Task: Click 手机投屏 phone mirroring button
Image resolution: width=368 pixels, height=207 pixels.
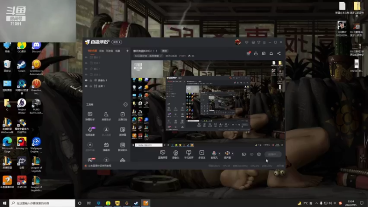Action: pos(189,155)
